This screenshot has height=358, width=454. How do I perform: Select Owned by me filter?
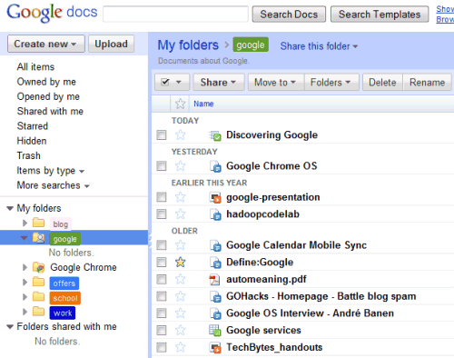click(46, 82)
